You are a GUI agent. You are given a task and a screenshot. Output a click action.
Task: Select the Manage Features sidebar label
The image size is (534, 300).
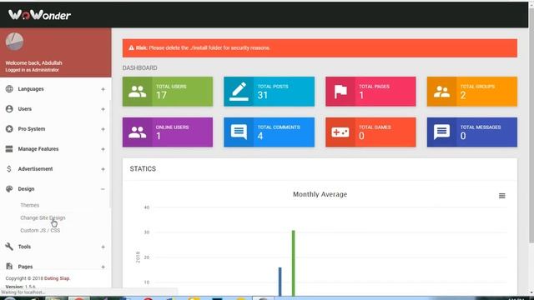(38, 148)
